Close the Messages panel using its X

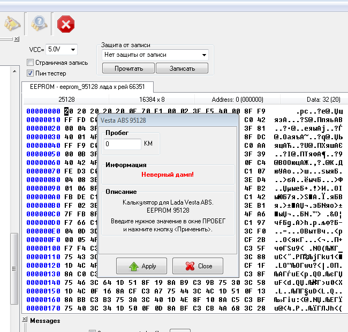tap(25, 319)
